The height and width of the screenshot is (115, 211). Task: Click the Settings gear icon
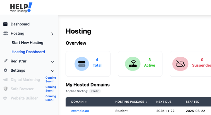6,70
